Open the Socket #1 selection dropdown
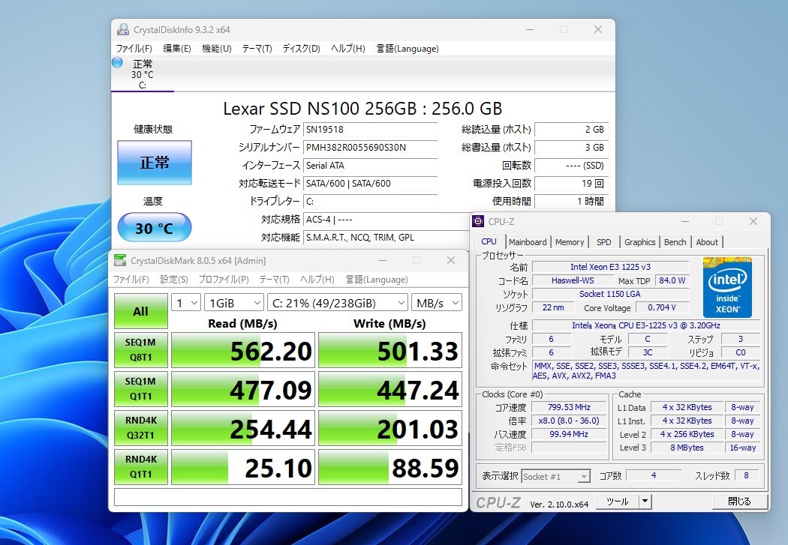The width and height of the screenshot is (788, 545). (x=556, y=476)
